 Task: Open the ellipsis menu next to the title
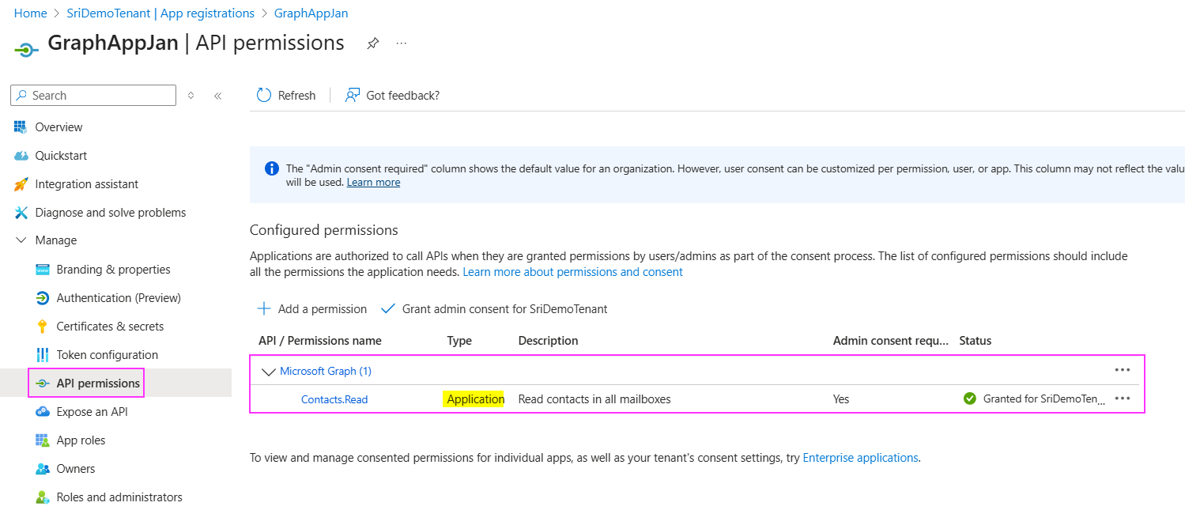[402, 43]
